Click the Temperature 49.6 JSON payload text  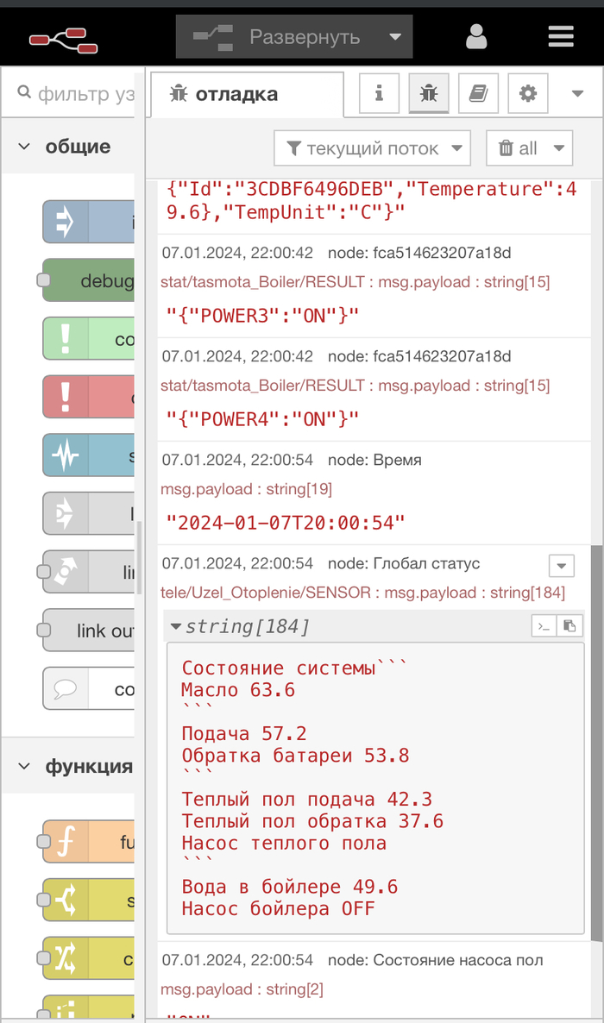tap(371, 200)
